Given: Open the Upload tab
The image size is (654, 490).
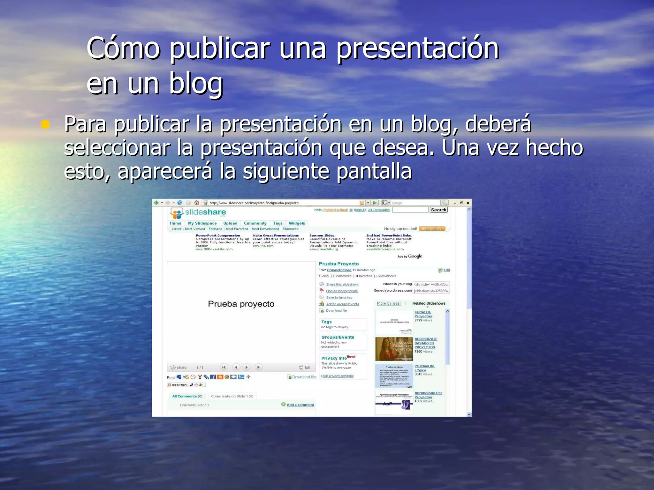Looking at the screenshot, I should tap(230, 223).
